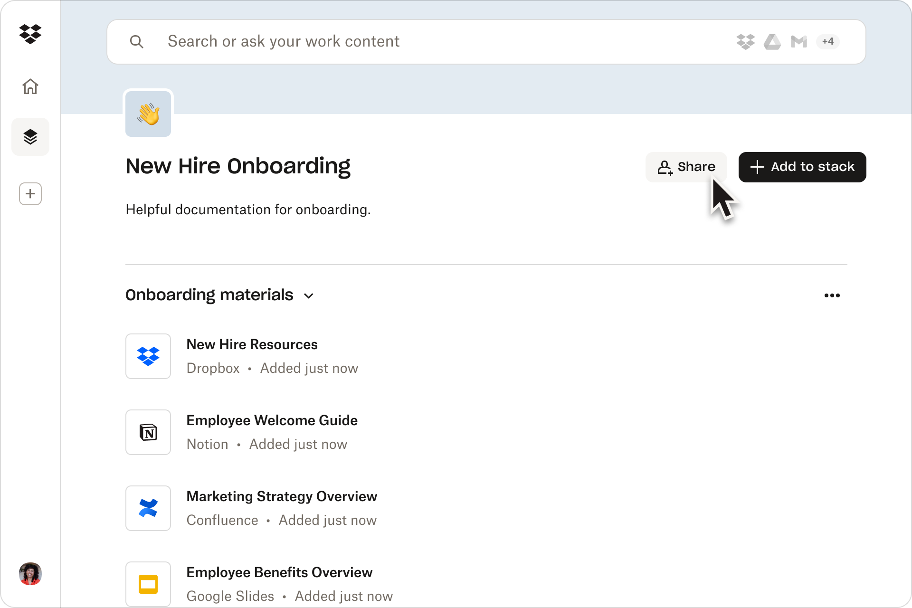This screenshot has height=608, width=912.
Task: Click the Share button
Action: point(686,167)
